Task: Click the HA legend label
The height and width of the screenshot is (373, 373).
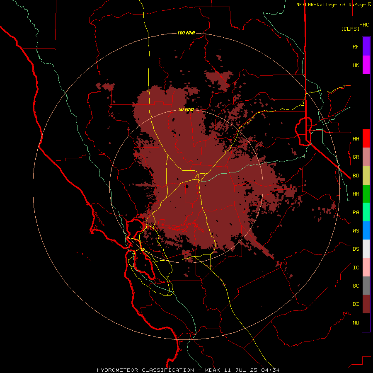Action: (356, 138)
